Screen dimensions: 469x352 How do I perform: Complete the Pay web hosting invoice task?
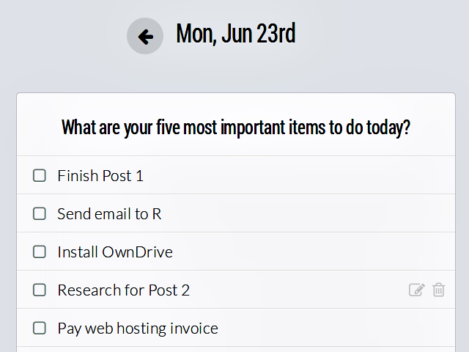(40, 328)
